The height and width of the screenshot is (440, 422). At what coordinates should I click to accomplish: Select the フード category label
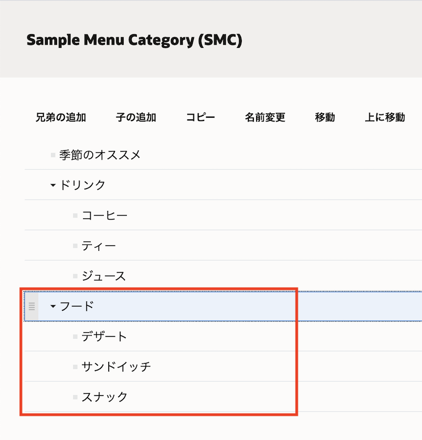77,306
